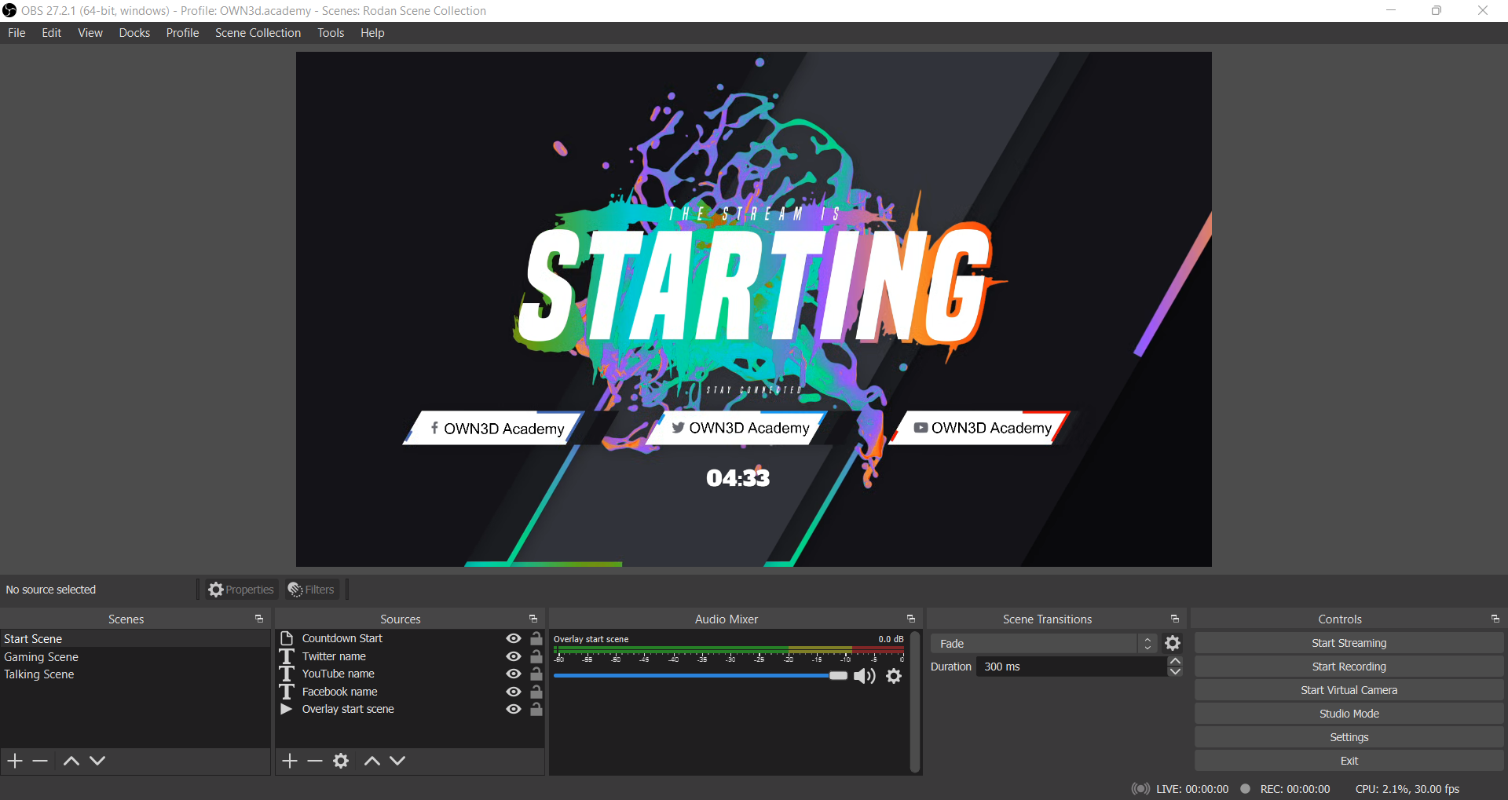Viewport: 1508px width, 800px height.
Task: Increase transition duration with up arrow
Action: pos(1175,662)
